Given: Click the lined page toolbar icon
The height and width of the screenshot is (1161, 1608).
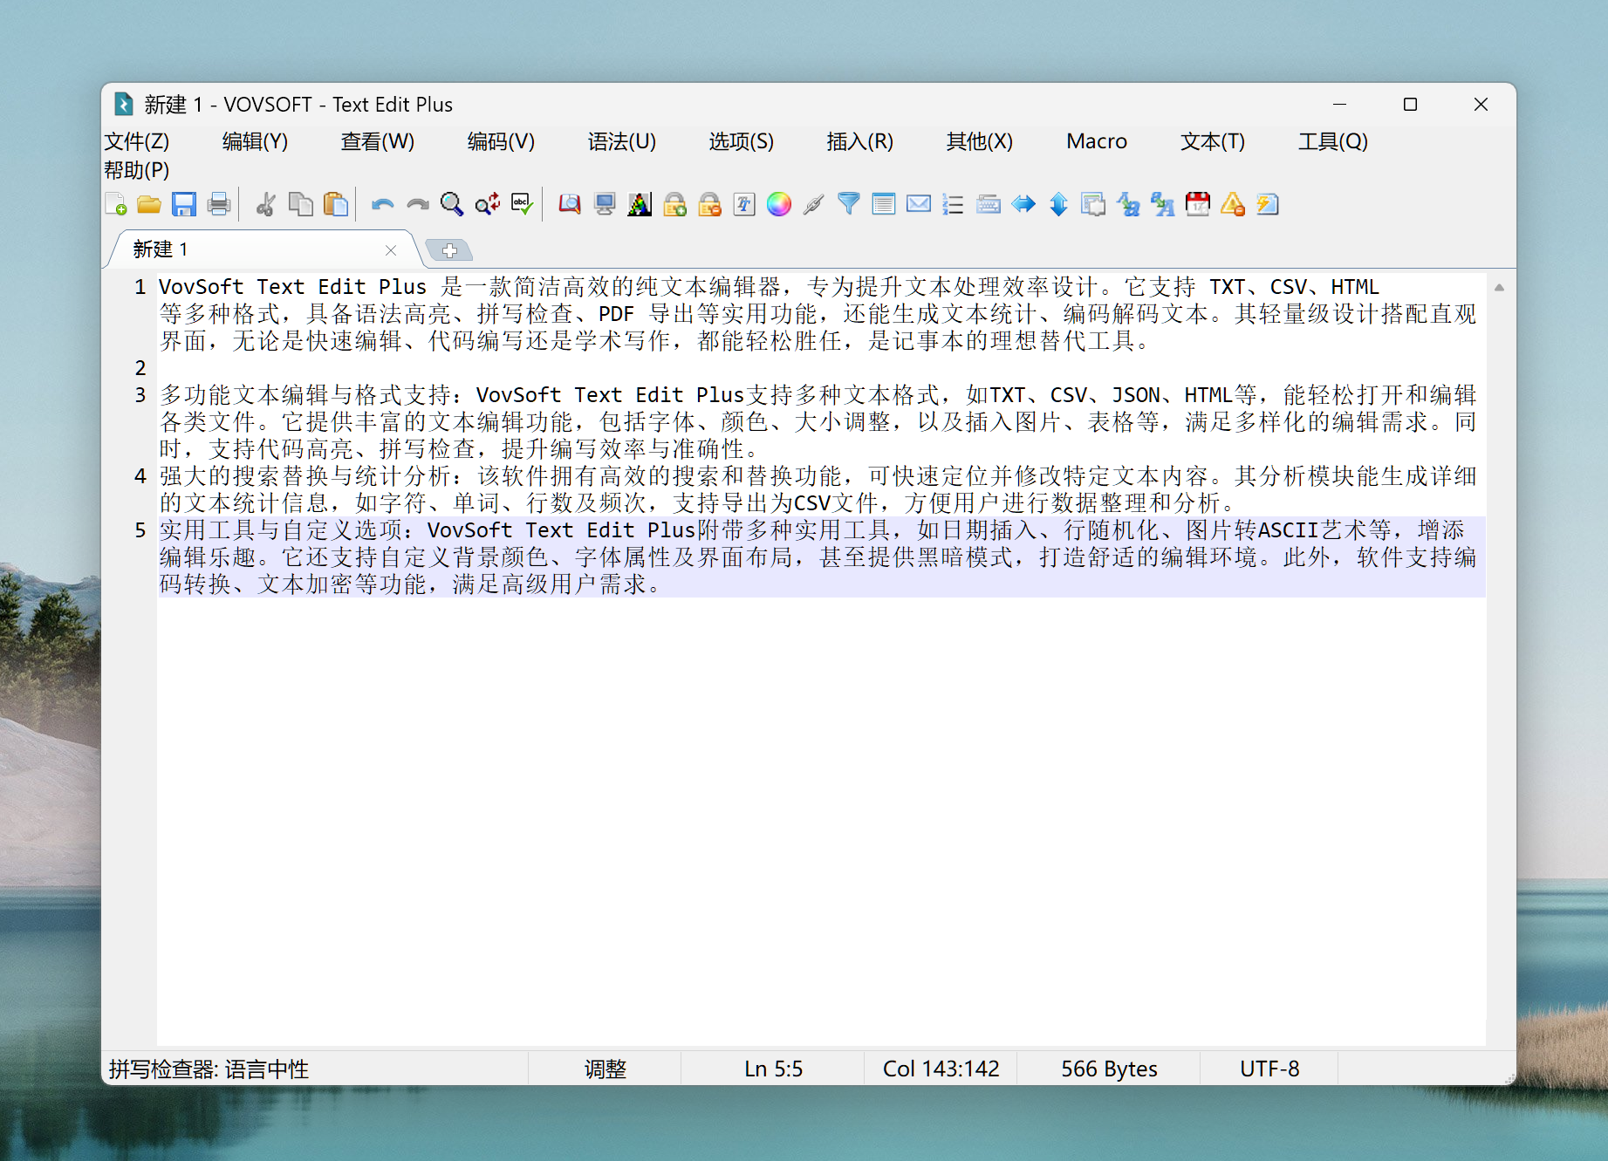Looking at the screenshot, I should click(884, 205).
